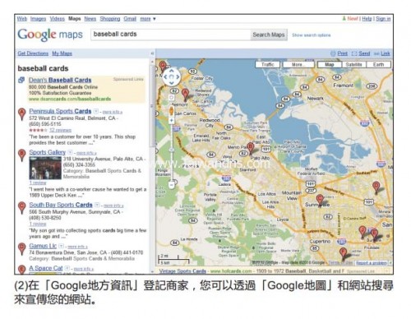The image size is (411, 319).
Task: Click the Search Maps button
Action: click(269, 35)
